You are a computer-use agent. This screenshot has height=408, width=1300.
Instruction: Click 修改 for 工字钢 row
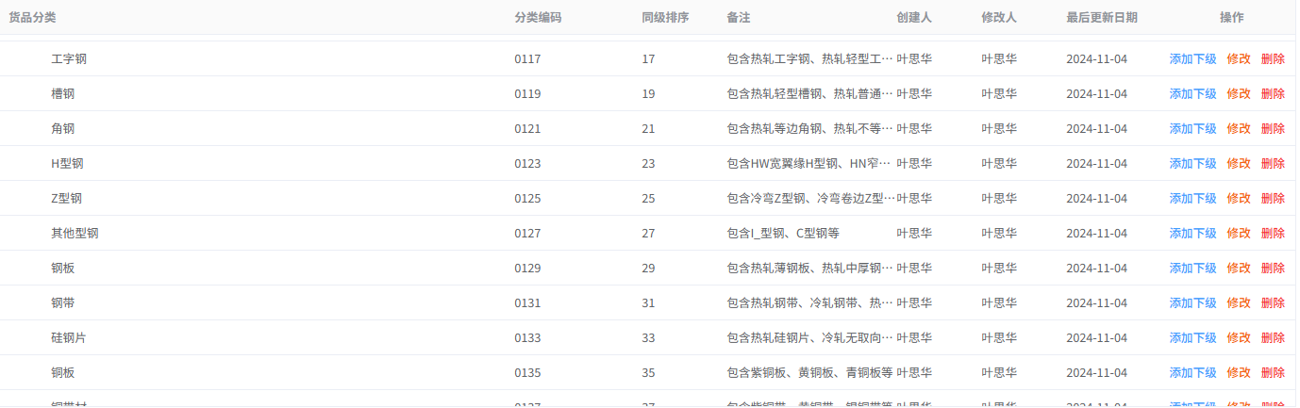point(1239,58)
